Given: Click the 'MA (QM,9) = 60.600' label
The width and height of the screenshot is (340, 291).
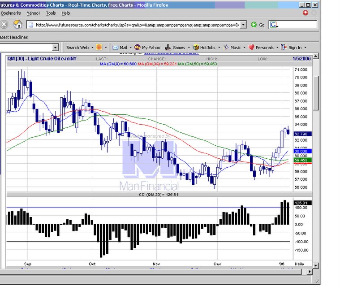Looking at the screenshot, I should (x=118, y=64).
